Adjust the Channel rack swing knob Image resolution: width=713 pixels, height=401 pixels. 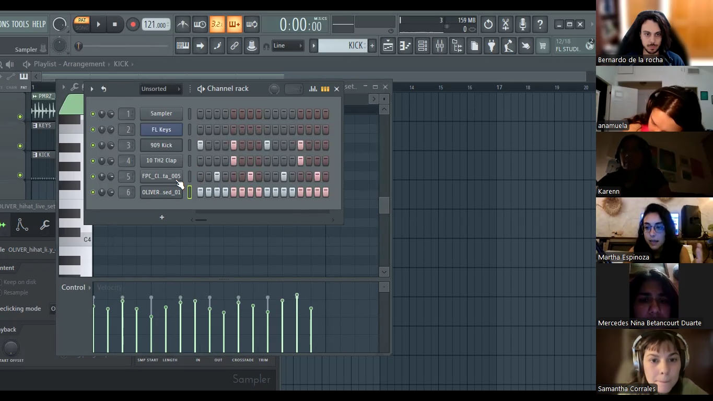274,89
